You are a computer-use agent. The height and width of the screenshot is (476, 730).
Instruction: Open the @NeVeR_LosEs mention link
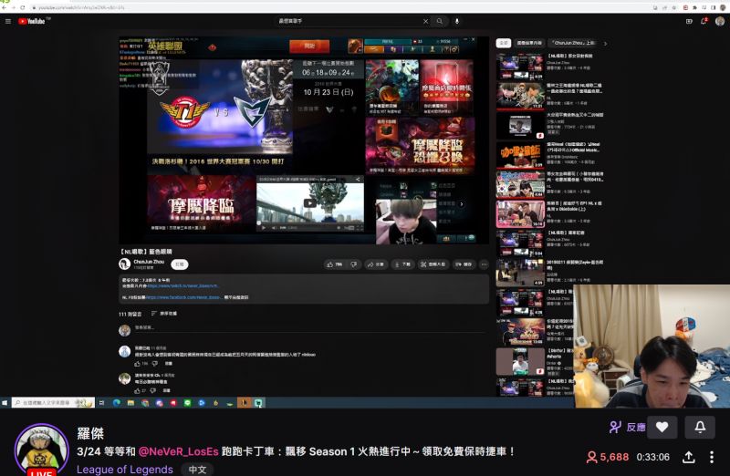(178, 451)
